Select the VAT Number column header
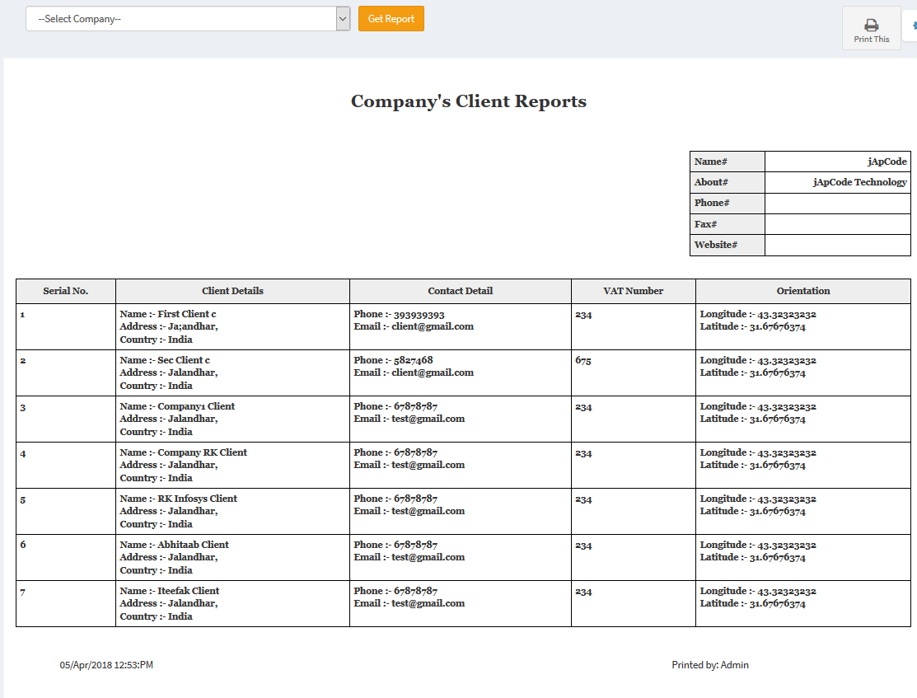Image resolution: width=917 pixels, height=698 pixels. (634, 291)
